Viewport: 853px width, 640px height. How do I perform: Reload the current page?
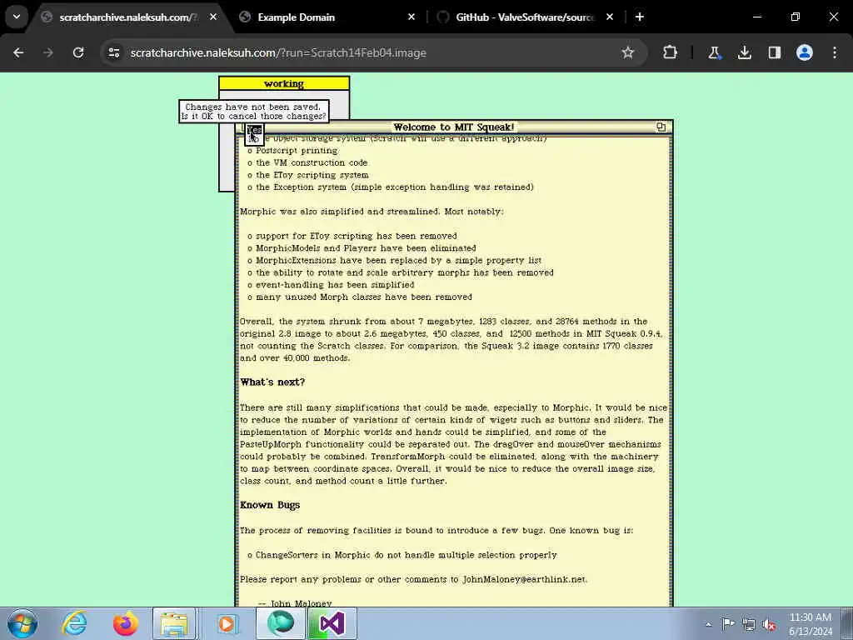pos(78,52)
